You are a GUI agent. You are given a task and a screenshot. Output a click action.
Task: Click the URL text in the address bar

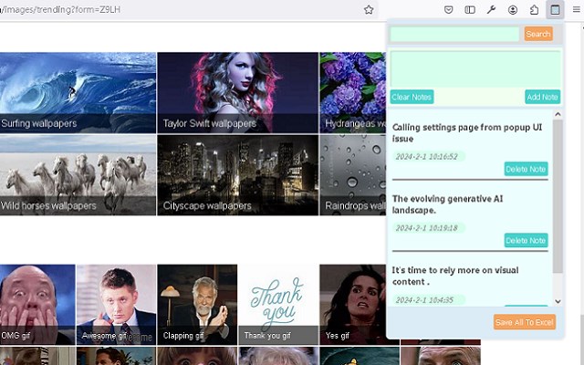click(x=60, y=10)
